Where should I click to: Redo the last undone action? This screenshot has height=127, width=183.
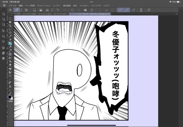pos(64,10)
